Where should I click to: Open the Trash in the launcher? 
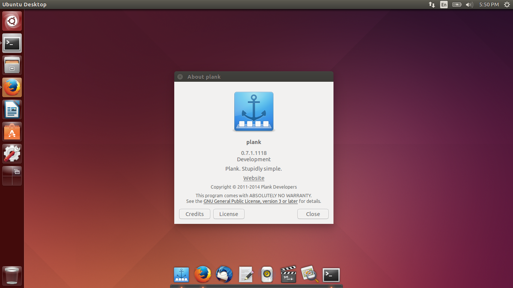pos(12,276)
